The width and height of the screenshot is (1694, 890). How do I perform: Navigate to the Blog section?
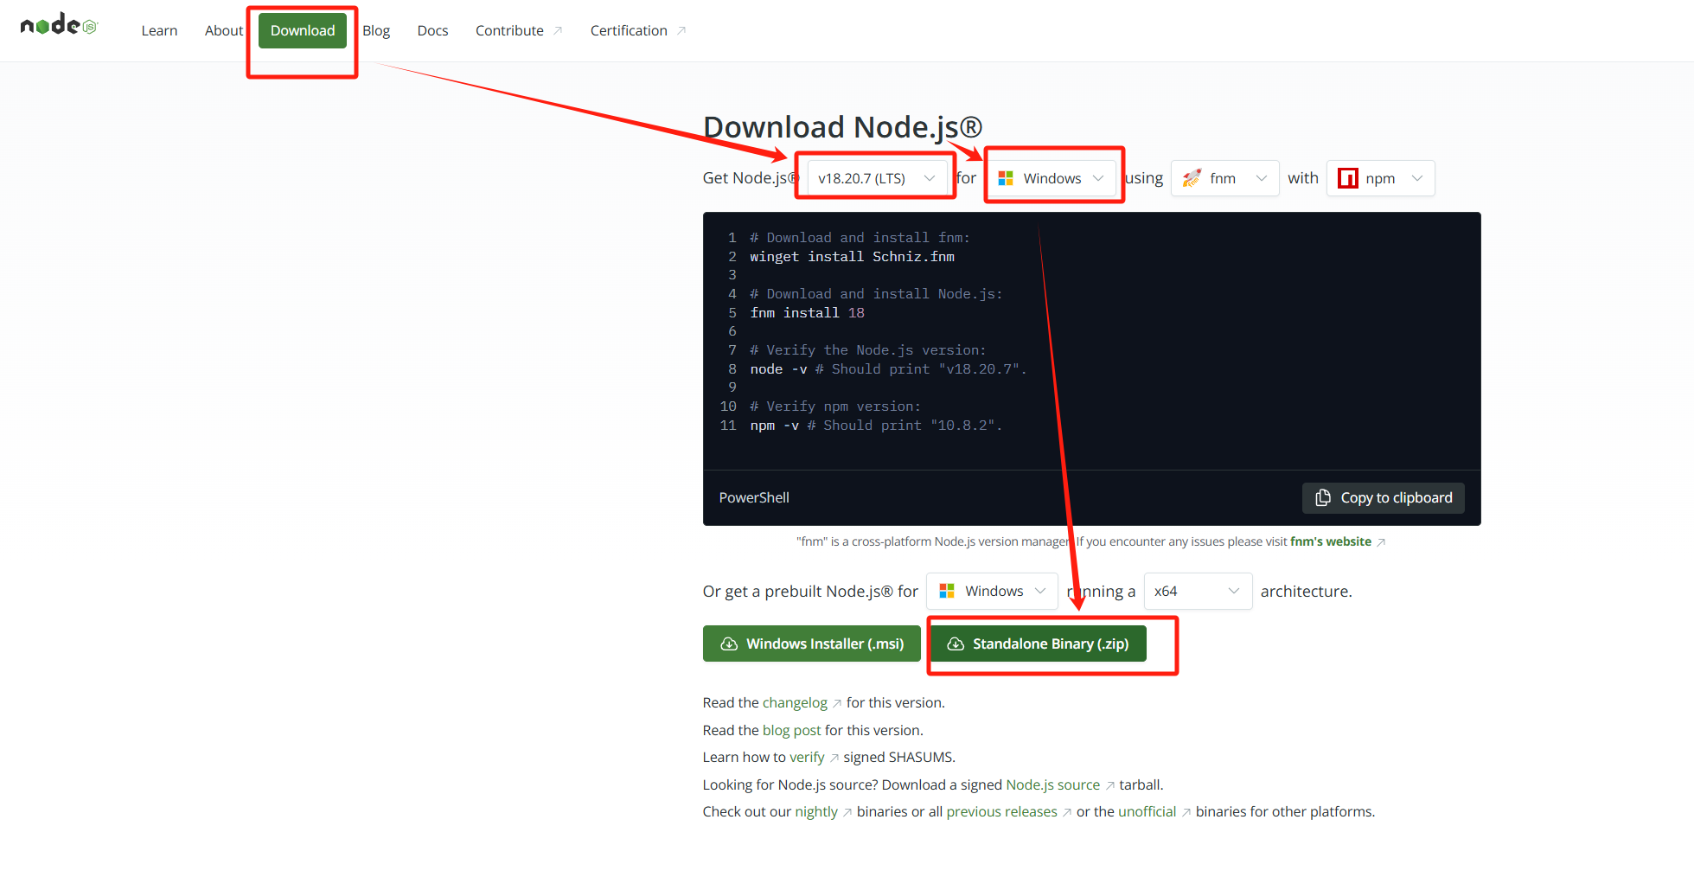[x=375, y=29]
